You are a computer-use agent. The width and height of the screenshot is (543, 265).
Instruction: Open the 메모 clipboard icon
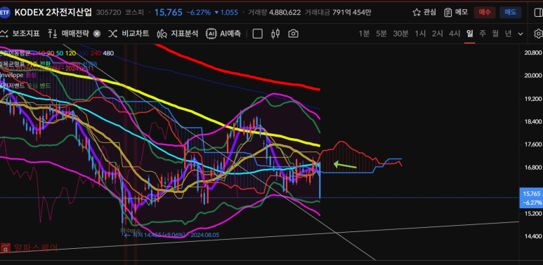pos(448,13)
